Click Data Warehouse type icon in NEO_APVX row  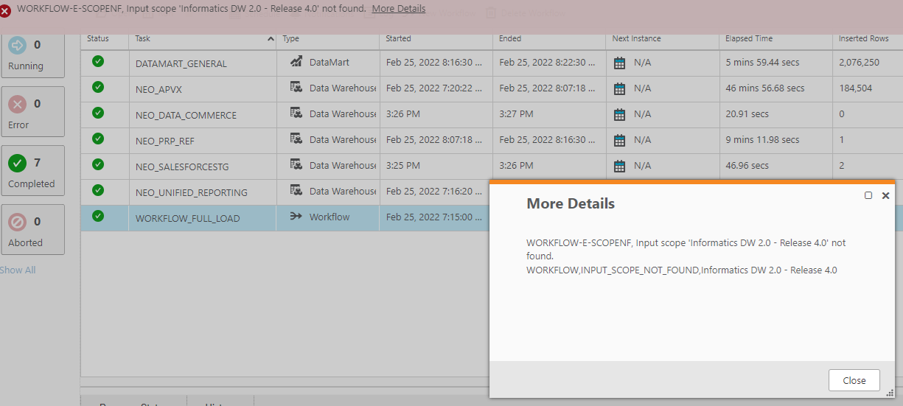pos(296,87)
